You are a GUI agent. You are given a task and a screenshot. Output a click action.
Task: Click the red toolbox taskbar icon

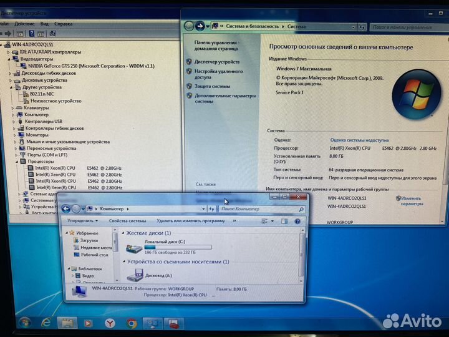(174, 325)
